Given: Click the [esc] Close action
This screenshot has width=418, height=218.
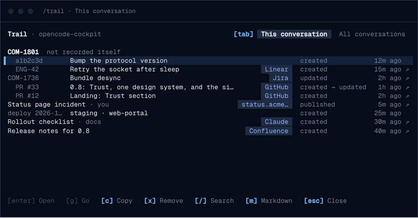Looking at the screenshot, I should [325, 201].
